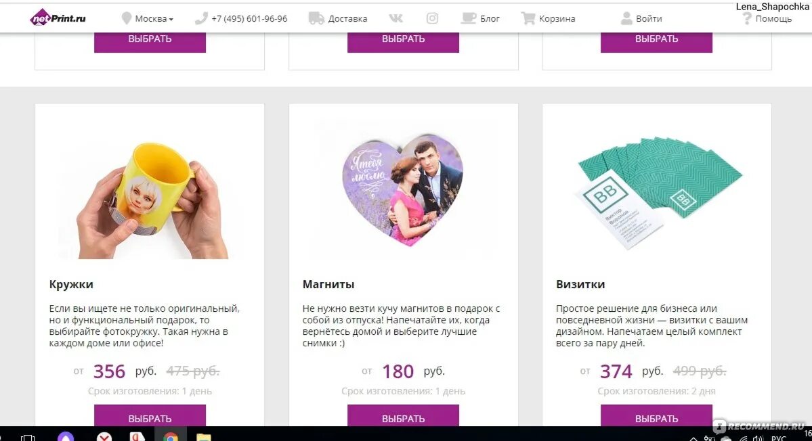Screen dimensions: 812x441
Task: Select the heart magnet product image
Action: point(403,190)
